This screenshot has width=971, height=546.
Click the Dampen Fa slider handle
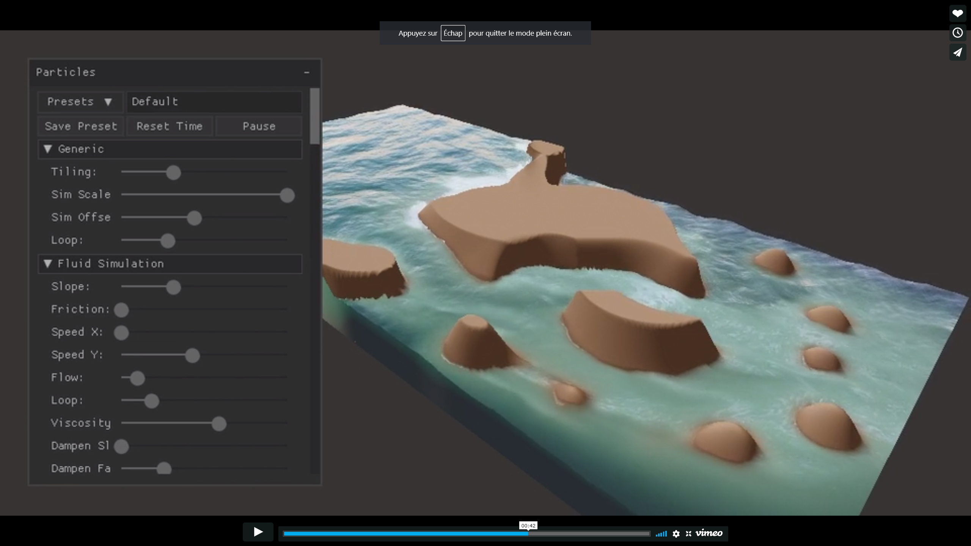coord(164,469)
